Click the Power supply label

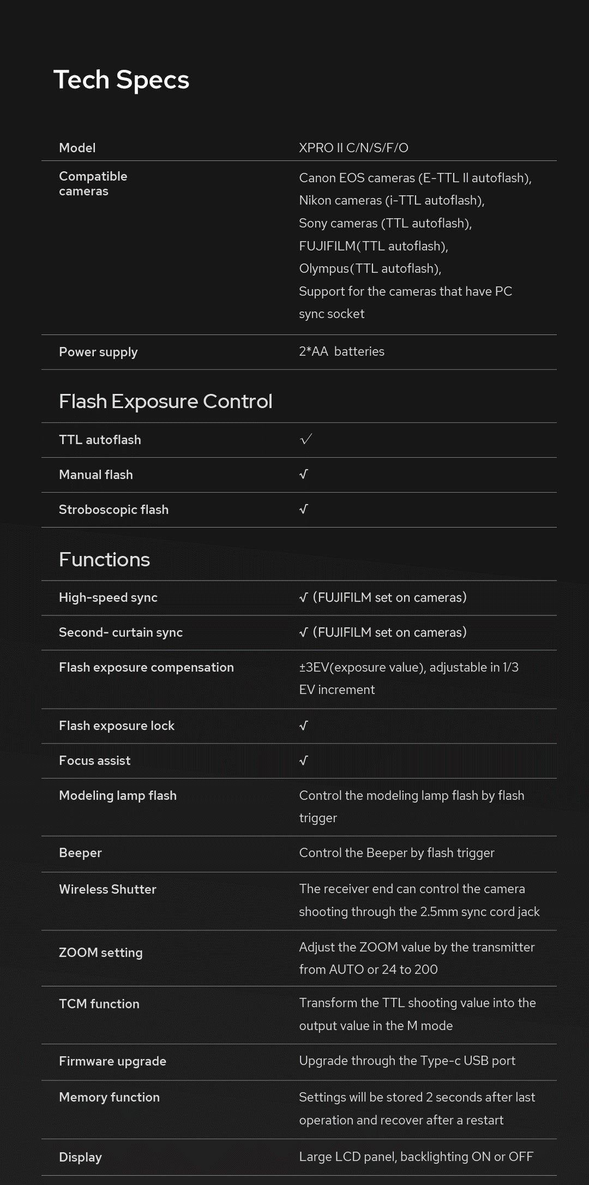98,352
